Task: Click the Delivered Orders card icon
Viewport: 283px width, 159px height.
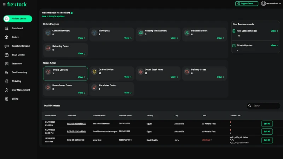Action: (187, 33)
